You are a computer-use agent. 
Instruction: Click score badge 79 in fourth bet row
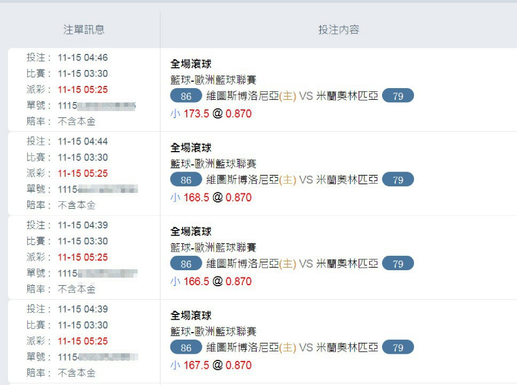click(398, 348)
